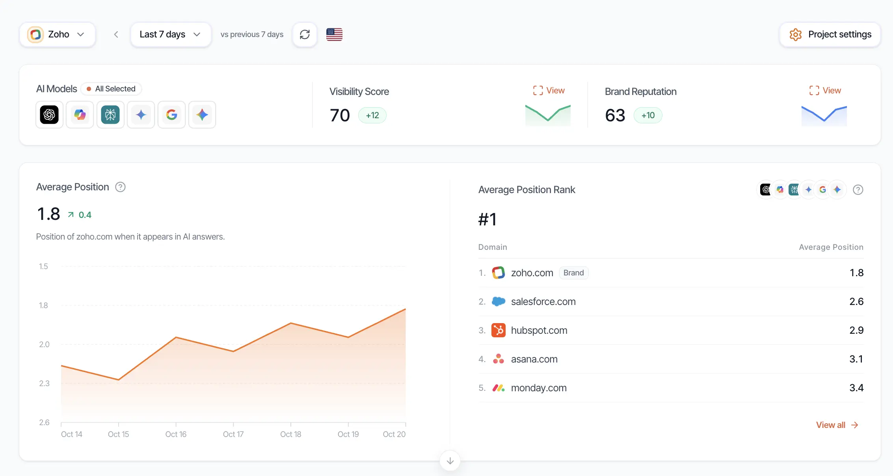Click the Brand tag next to zoho.com
893x476 pixels.
[574, 273]
